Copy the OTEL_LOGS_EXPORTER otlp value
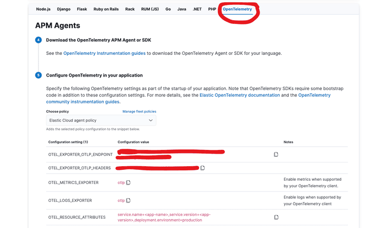This screenshot has height=228, width=391. pos(128,200)
